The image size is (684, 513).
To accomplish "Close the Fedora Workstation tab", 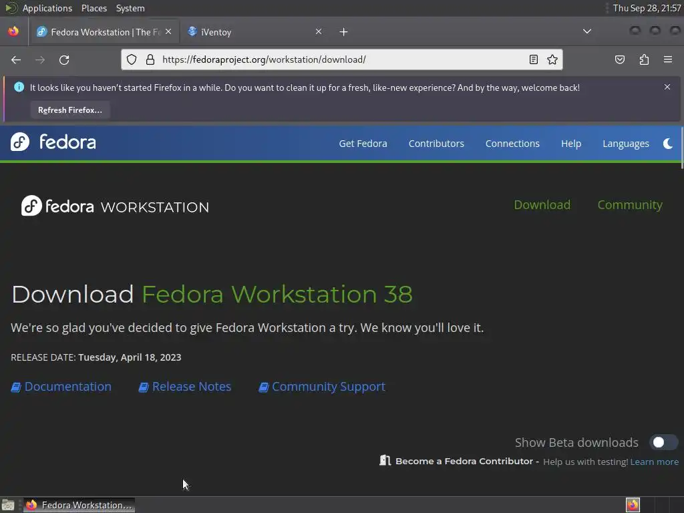I will pos(168,31).
